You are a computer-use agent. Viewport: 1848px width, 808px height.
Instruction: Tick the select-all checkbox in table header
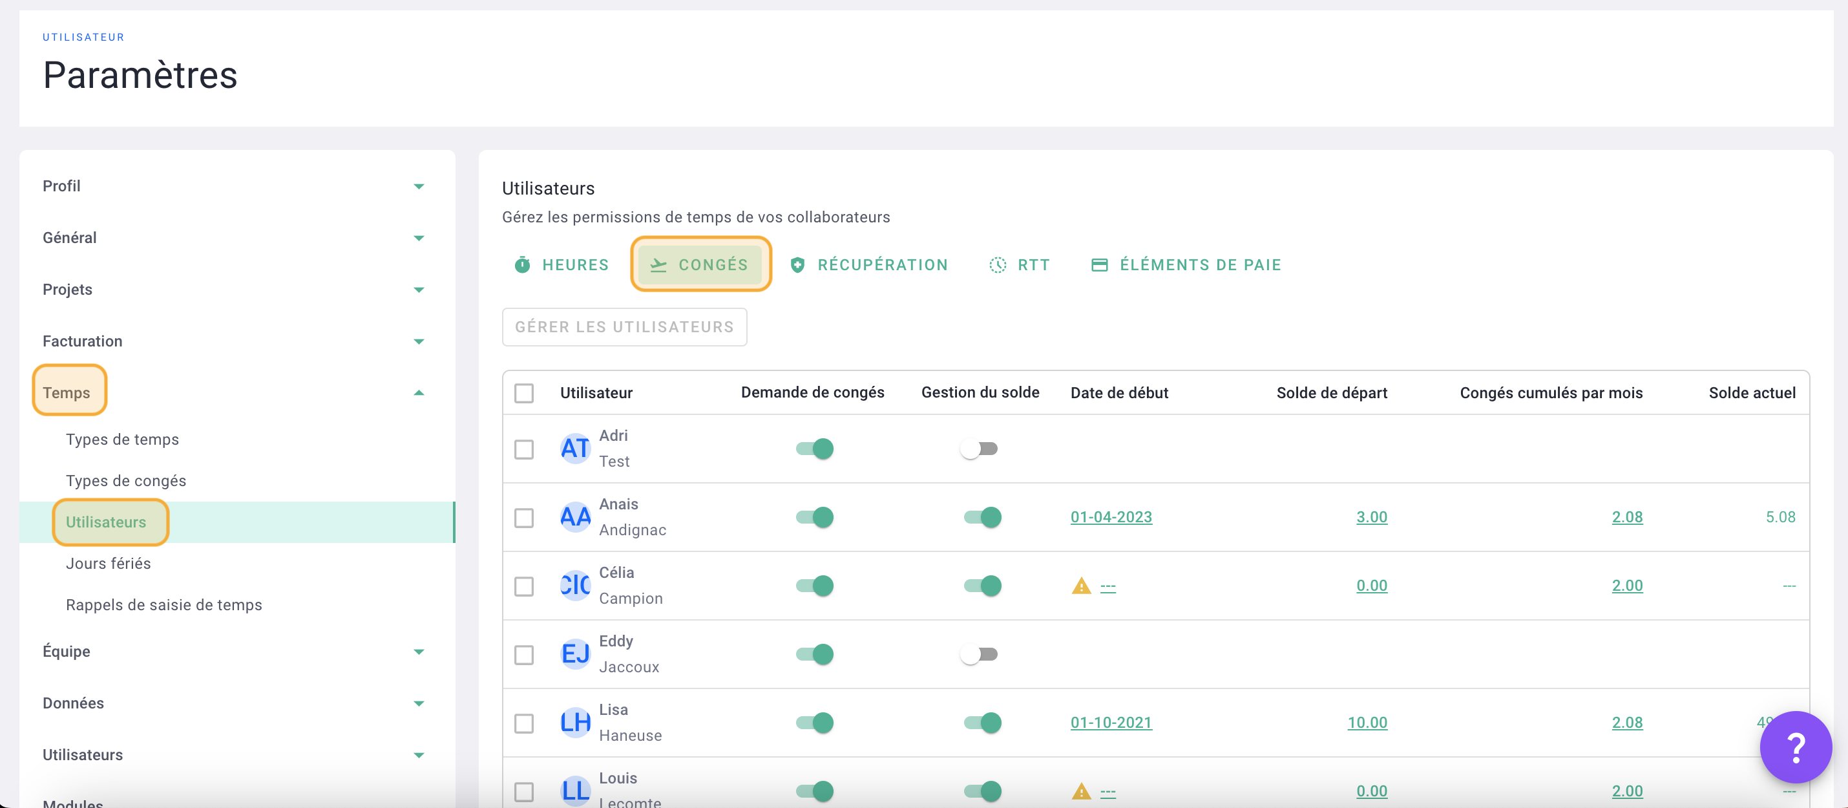click(x=523, y=392)
